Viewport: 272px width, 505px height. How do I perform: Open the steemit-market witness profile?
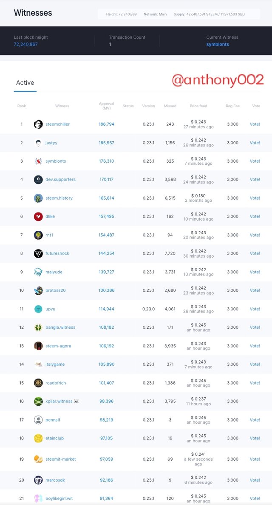tap(61, 459)
